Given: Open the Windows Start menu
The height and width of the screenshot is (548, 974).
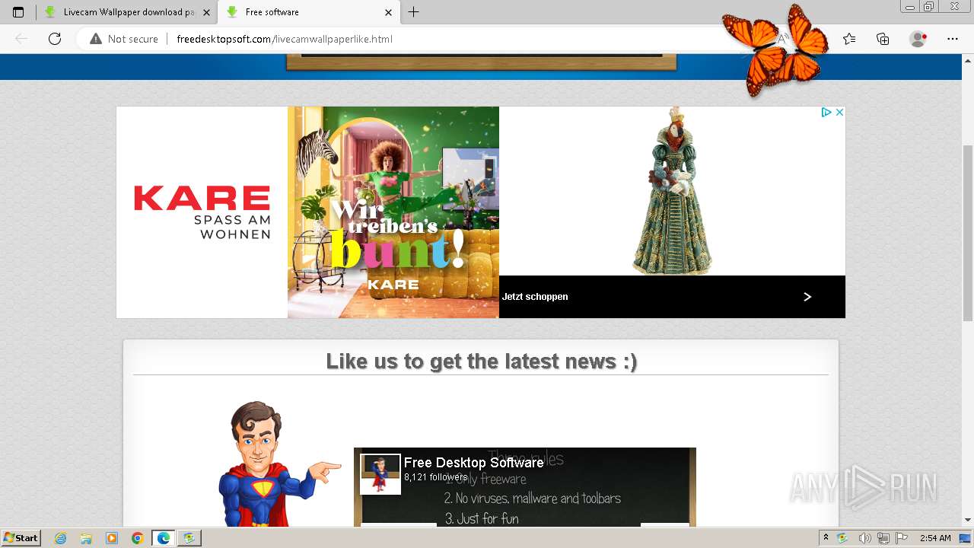Looking at the screenshot, I should (x=21, y=537).
